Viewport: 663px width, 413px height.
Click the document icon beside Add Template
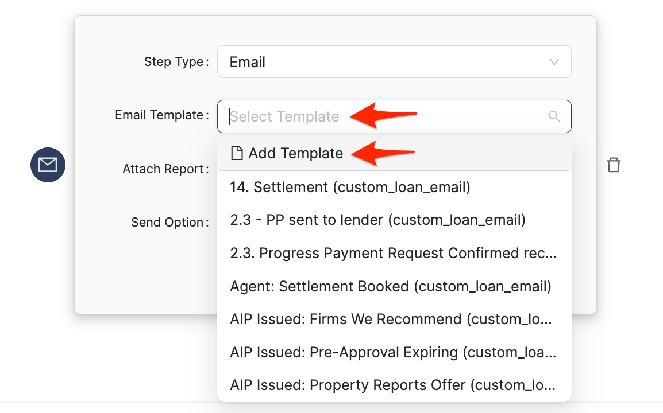[x=236, y=153]
